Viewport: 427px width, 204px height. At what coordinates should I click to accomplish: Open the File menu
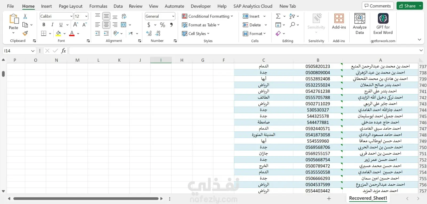pyautogui.click(x=10, y=6)
